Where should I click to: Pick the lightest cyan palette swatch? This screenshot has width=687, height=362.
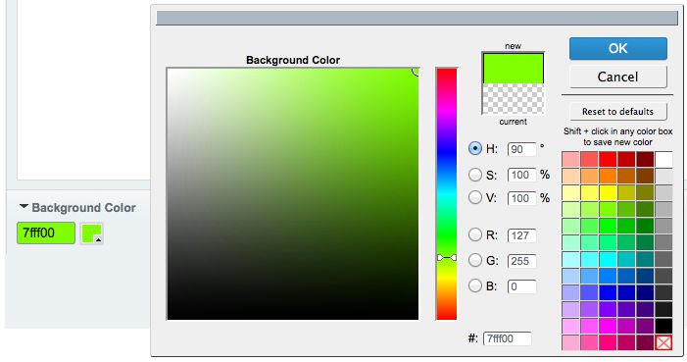570,259
